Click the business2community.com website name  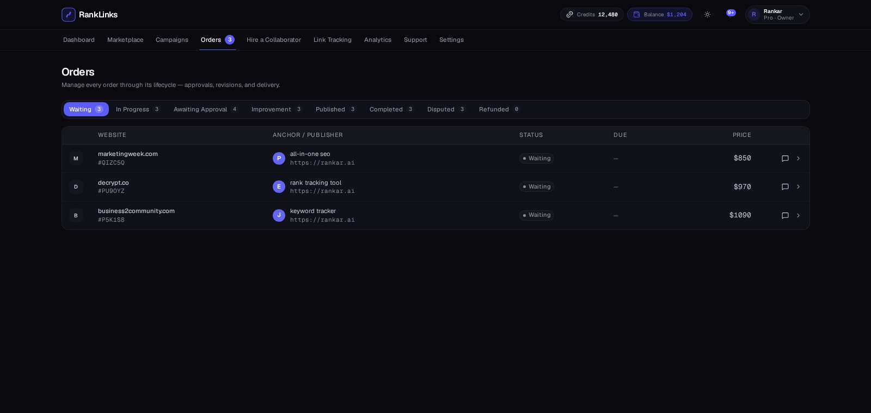[x=136, y=211]
